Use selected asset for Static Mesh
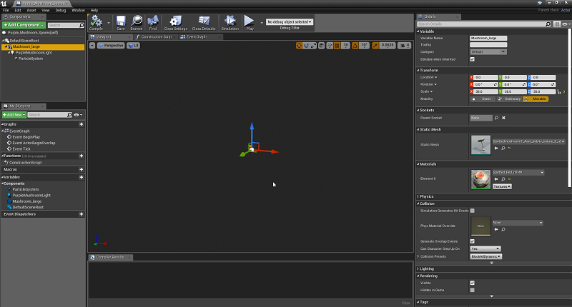Image resolution: width=572 pixels, height=307 pixels. click(x=496, y=149)
